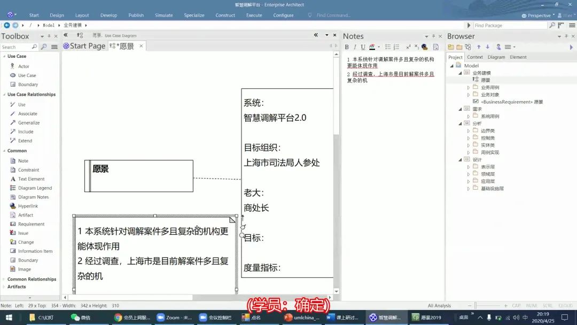577x325 pixels.
Task: Select the Actor tool in Toolbox
Action: [23, 66]
